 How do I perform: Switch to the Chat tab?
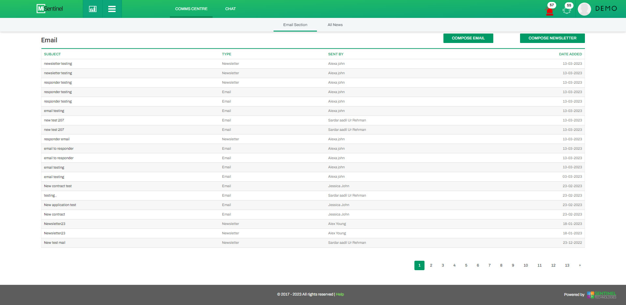click(x=230, y=9)
